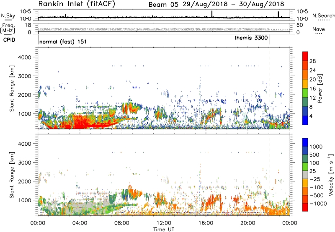Click the 04:00 time tick label
The height and width of the screenshot is (232, 335).
[x=80, y=223]
